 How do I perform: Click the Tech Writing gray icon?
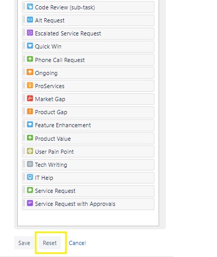[30, 164]
